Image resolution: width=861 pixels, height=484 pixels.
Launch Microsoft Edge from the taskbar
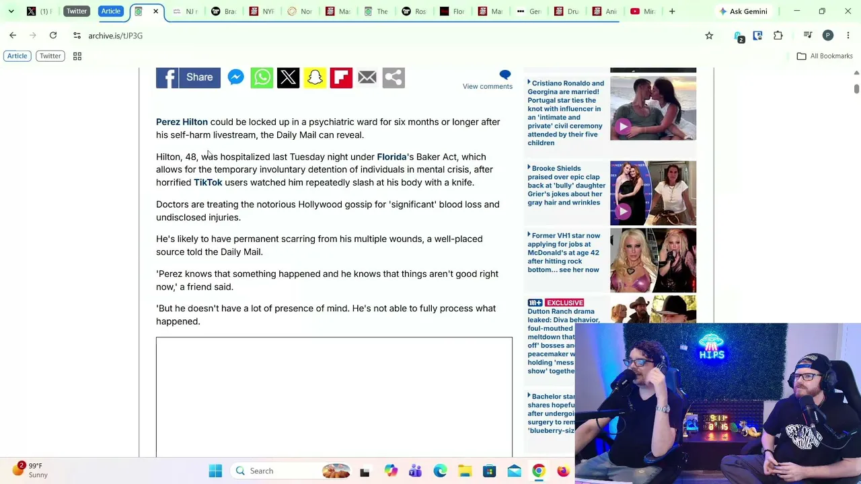tap(440, 471)
